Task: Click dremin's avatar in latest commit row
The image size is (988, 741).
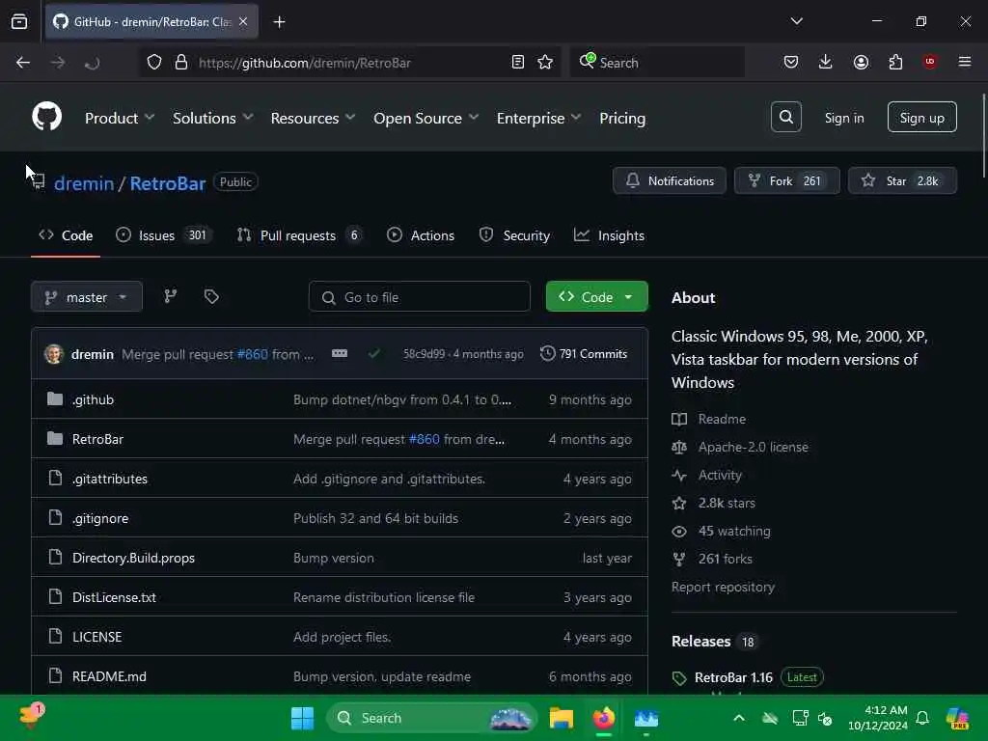Action: (x=54, y=353)
